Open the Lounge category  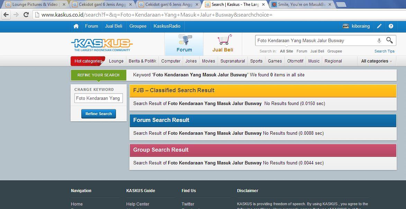[116, 61]
